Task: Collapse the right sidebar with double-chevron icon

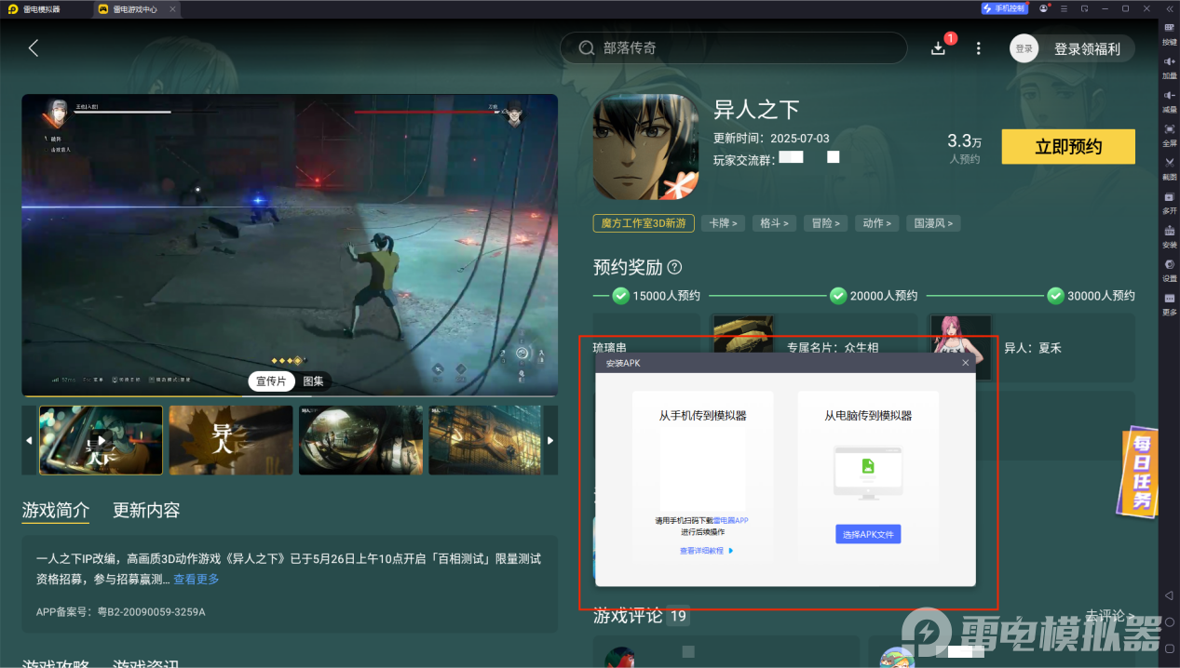Action: click(1170, 8)
